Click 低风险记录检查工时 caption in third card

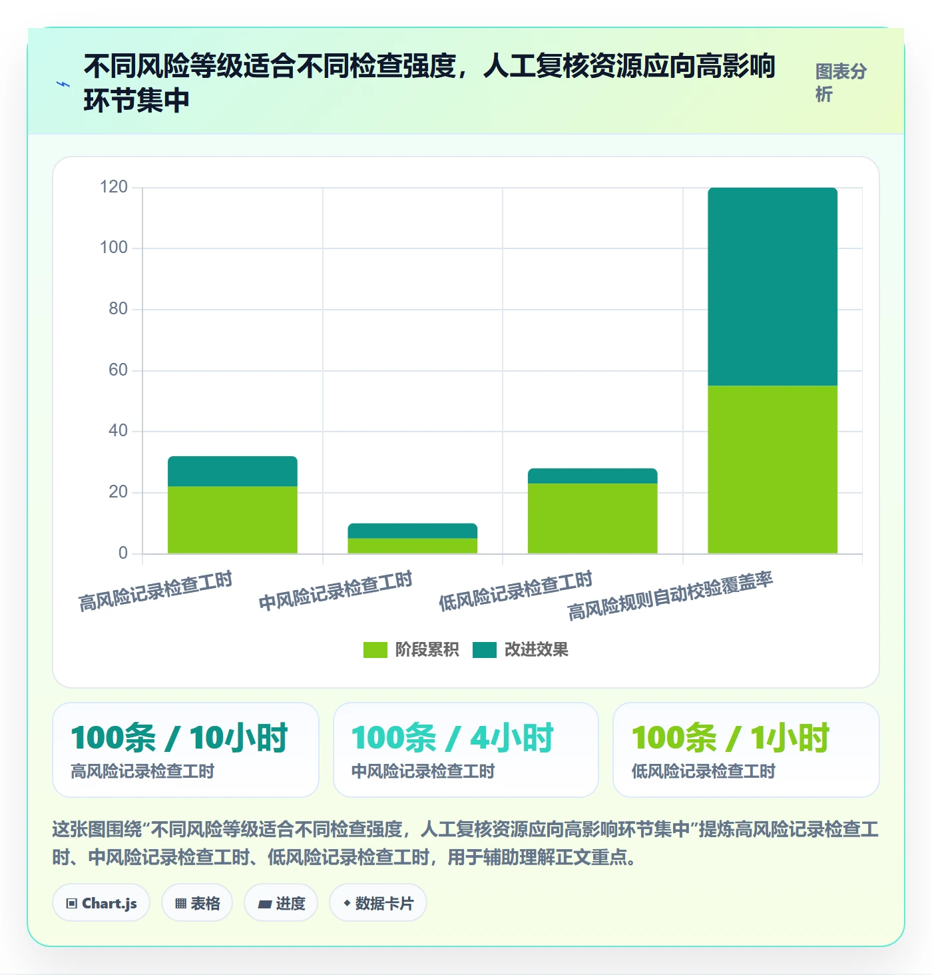704,771
